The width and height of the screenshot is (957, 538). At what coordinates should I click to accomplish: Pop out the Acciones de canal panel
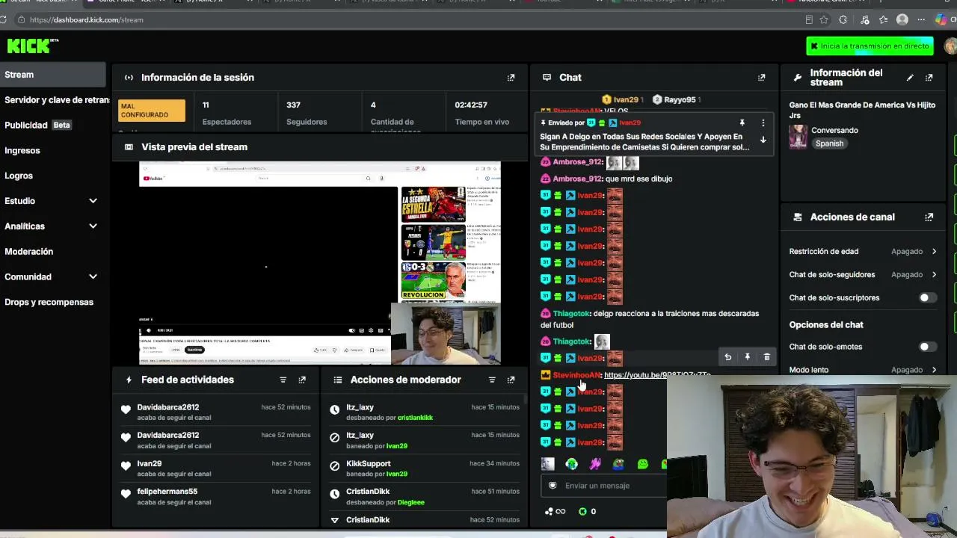pyautogui.click(x=929, y=217)
